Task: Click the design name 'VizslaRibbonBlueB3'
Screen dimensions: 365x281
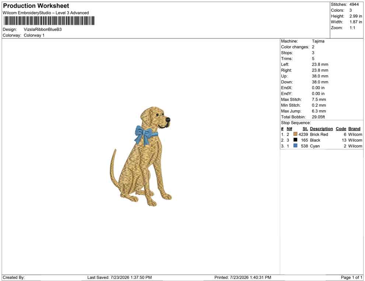Action: (x=43, y=30)
